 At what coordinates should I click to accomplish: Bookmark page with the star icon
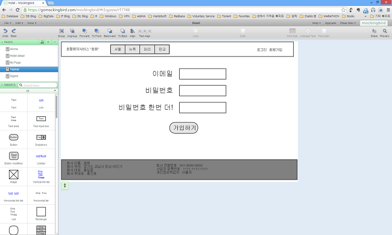coord(343,10)
